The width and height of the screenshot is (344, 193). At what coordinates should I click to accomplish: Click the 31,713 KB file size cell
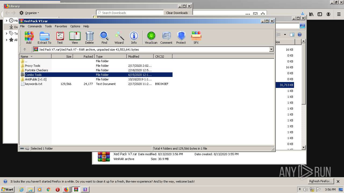tap(286, 85)
